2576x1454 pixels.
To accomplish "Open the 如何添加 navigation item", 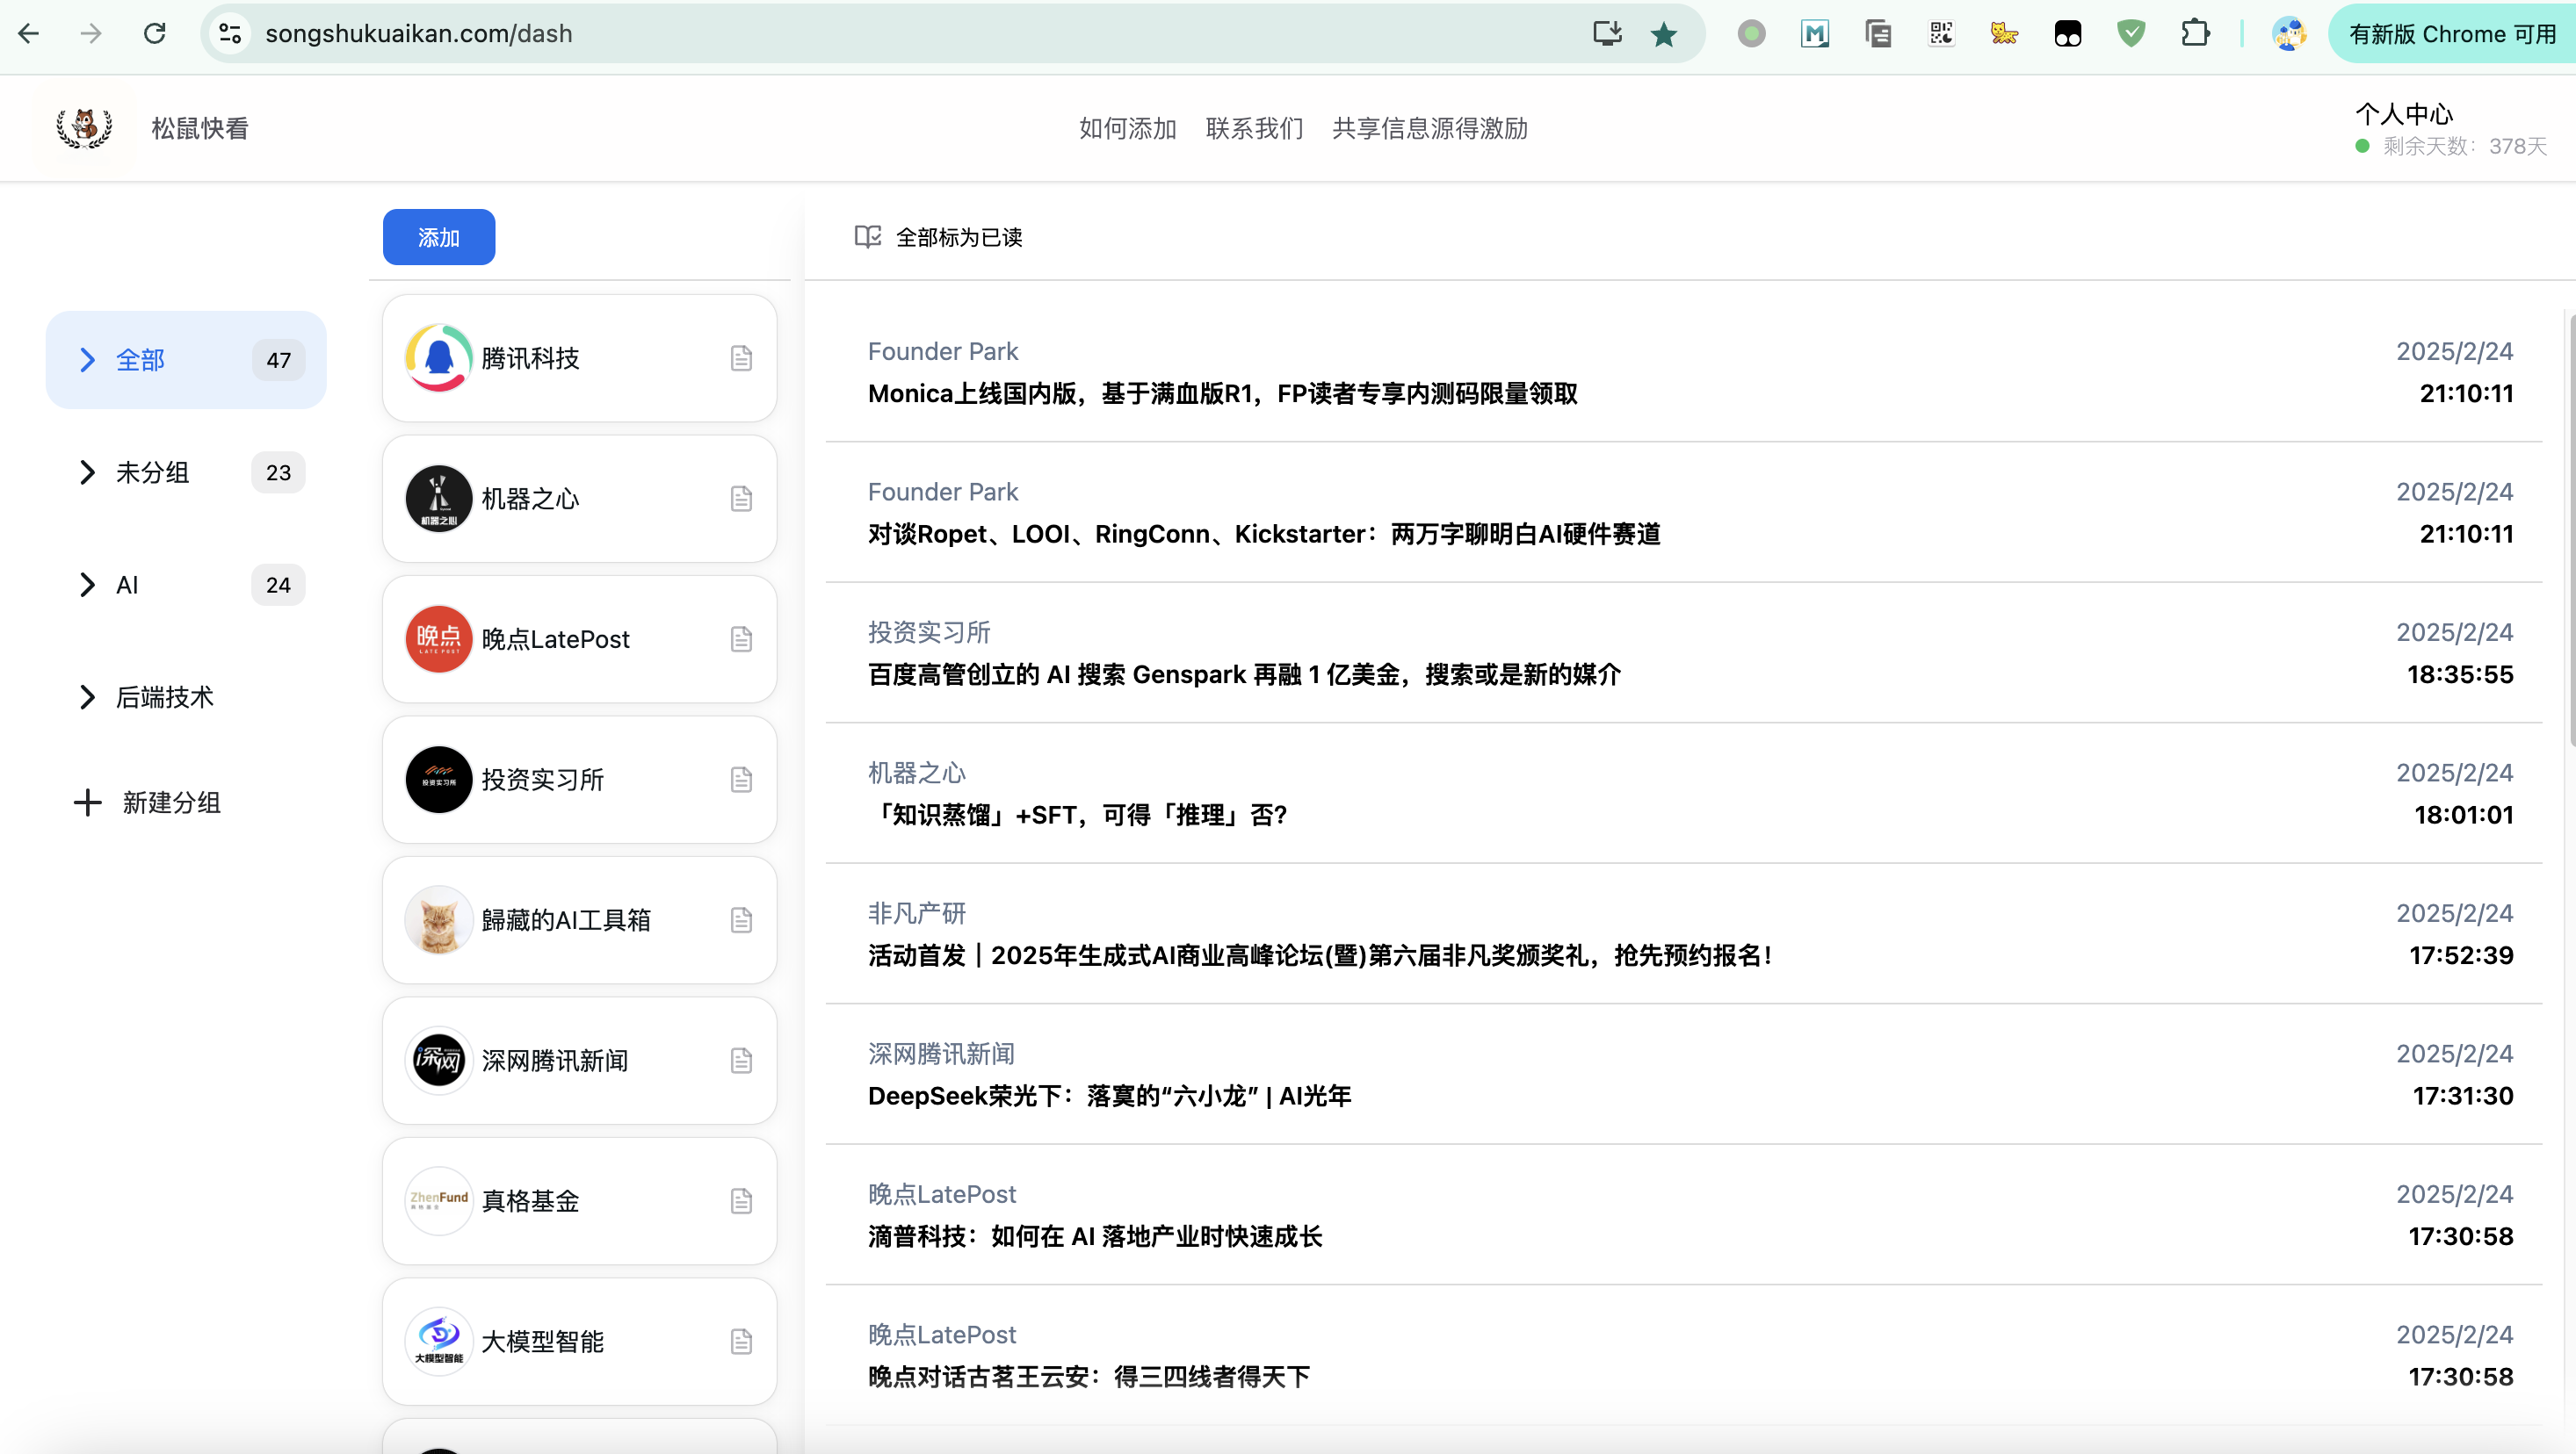I will coord(1127,129).
